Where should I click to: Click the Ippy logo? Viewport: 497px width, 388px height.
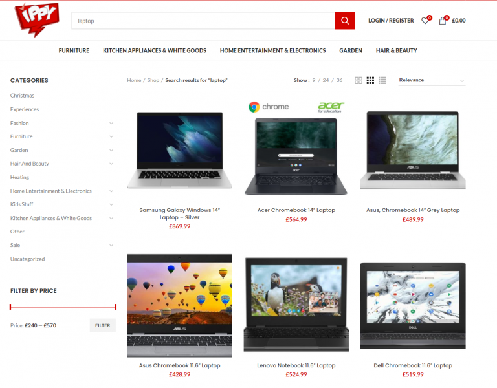[37, 19]
